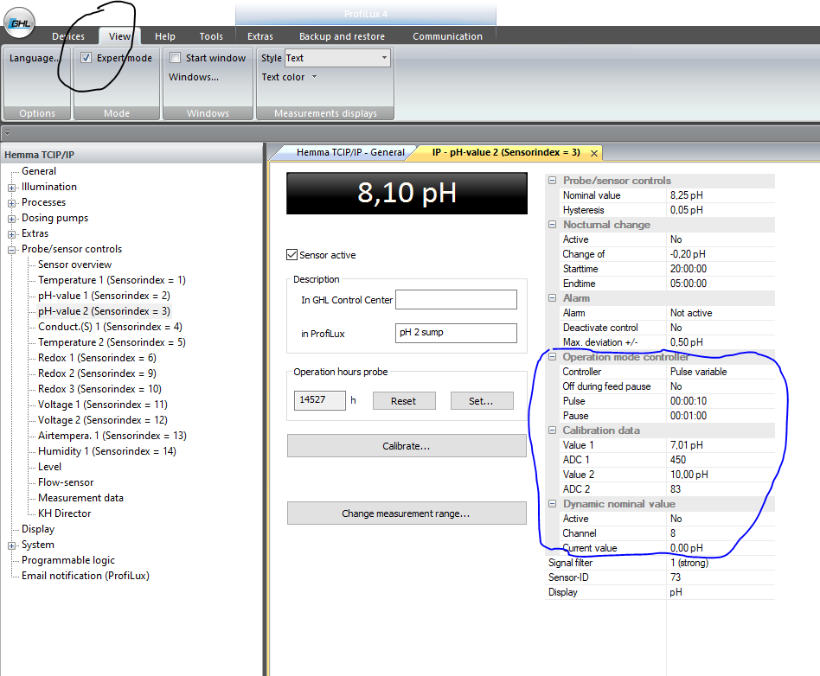This screenshot has height=676, width=820.
Task: Open the GHL application logo menu
Action: (19, 23)
